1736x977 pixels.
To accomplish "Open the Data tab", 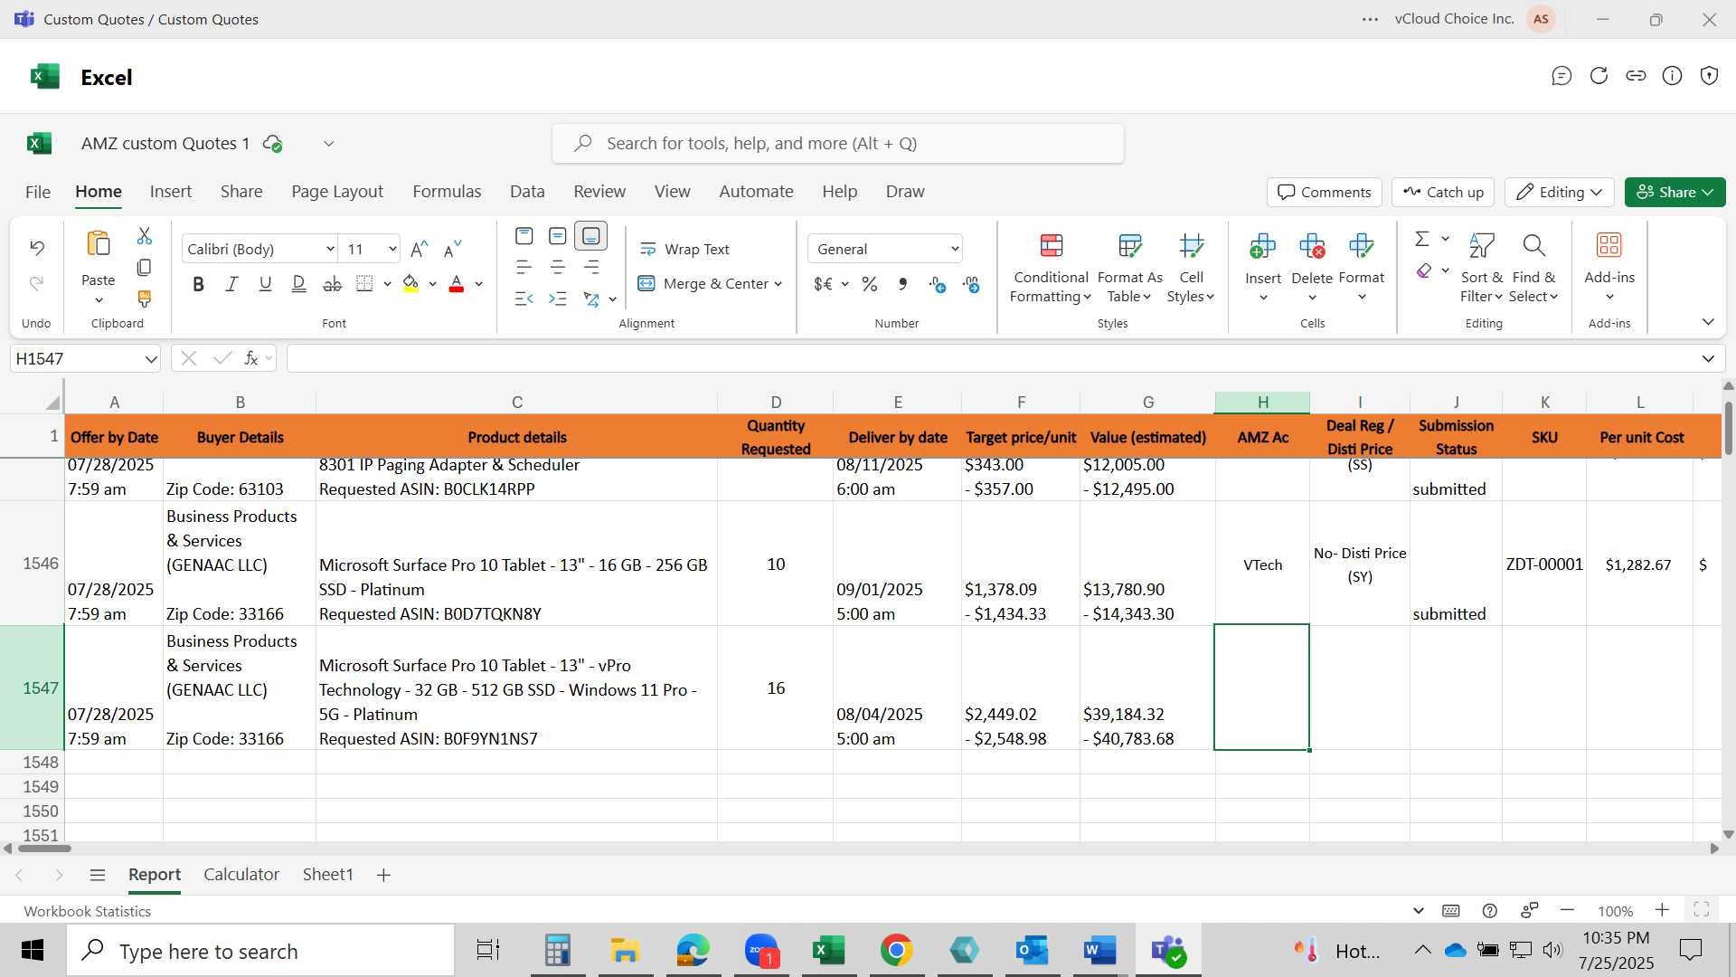I will [x=527, y=192].
